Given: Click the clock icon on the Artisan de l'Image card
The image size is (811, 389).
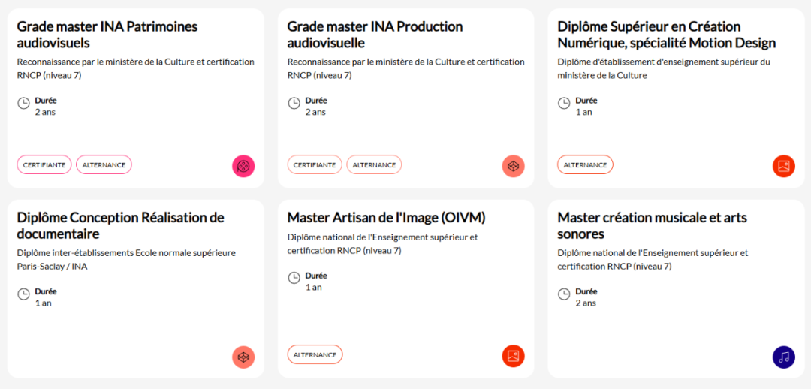Looking at the screenshot, I should (x=294, y=278).
